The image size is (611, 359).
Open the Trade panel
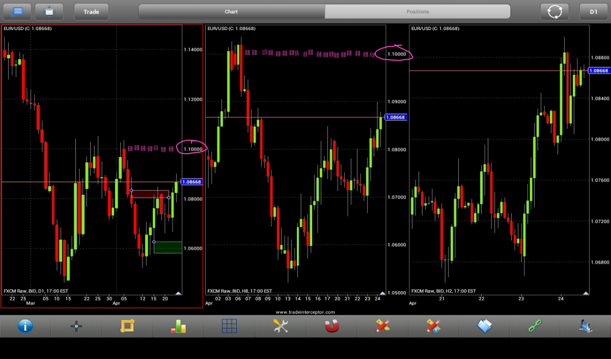91,11
